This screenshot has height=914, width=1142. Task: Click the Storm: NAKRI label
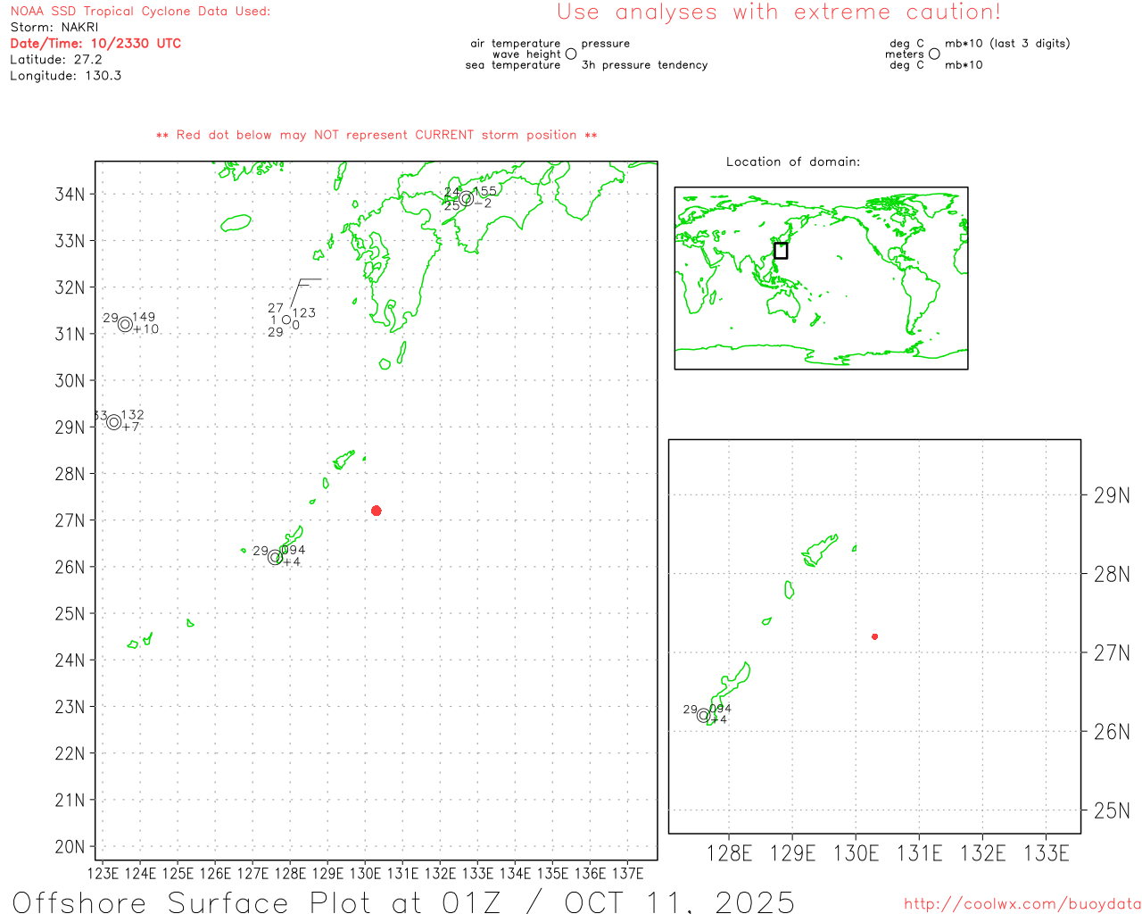pos(54,28)
